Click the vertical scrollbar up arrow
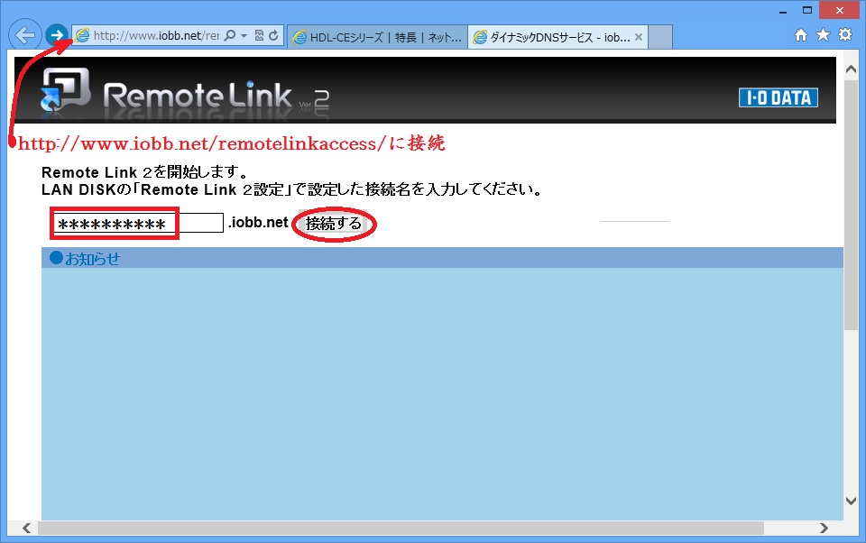The height and width of the screenshot is (543, 866). (851, 70)
